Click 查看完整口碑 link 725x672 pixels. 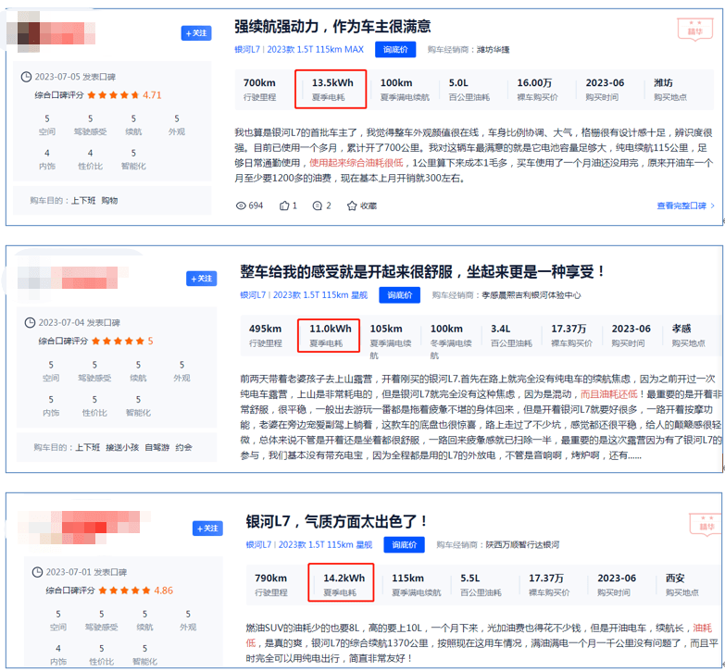click(686, 205)
